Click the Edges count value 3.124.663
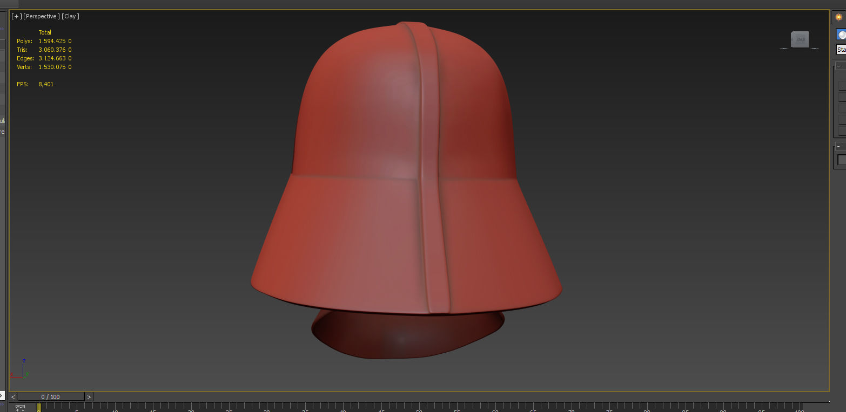Screen dimensions: 846x412 point(52,58)
